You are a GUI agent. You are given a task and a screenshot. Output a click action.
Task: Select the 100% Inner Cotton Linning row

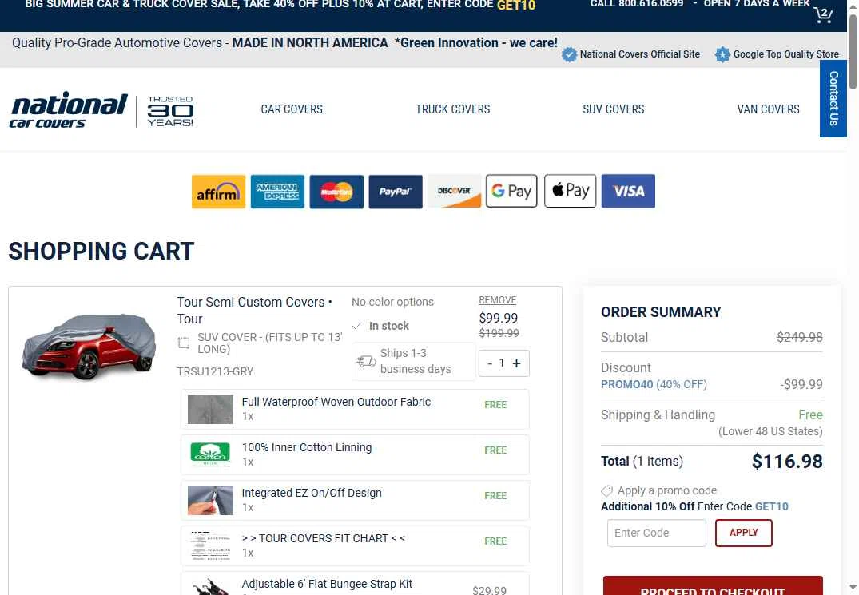click(x=355, y=455)
